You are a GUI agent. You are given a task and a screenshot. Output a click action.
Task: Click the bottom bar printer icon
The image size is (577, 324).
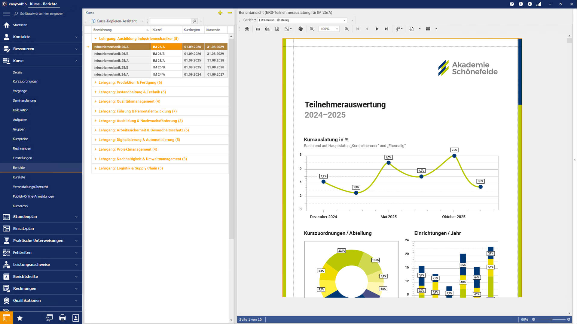(63, 318)
